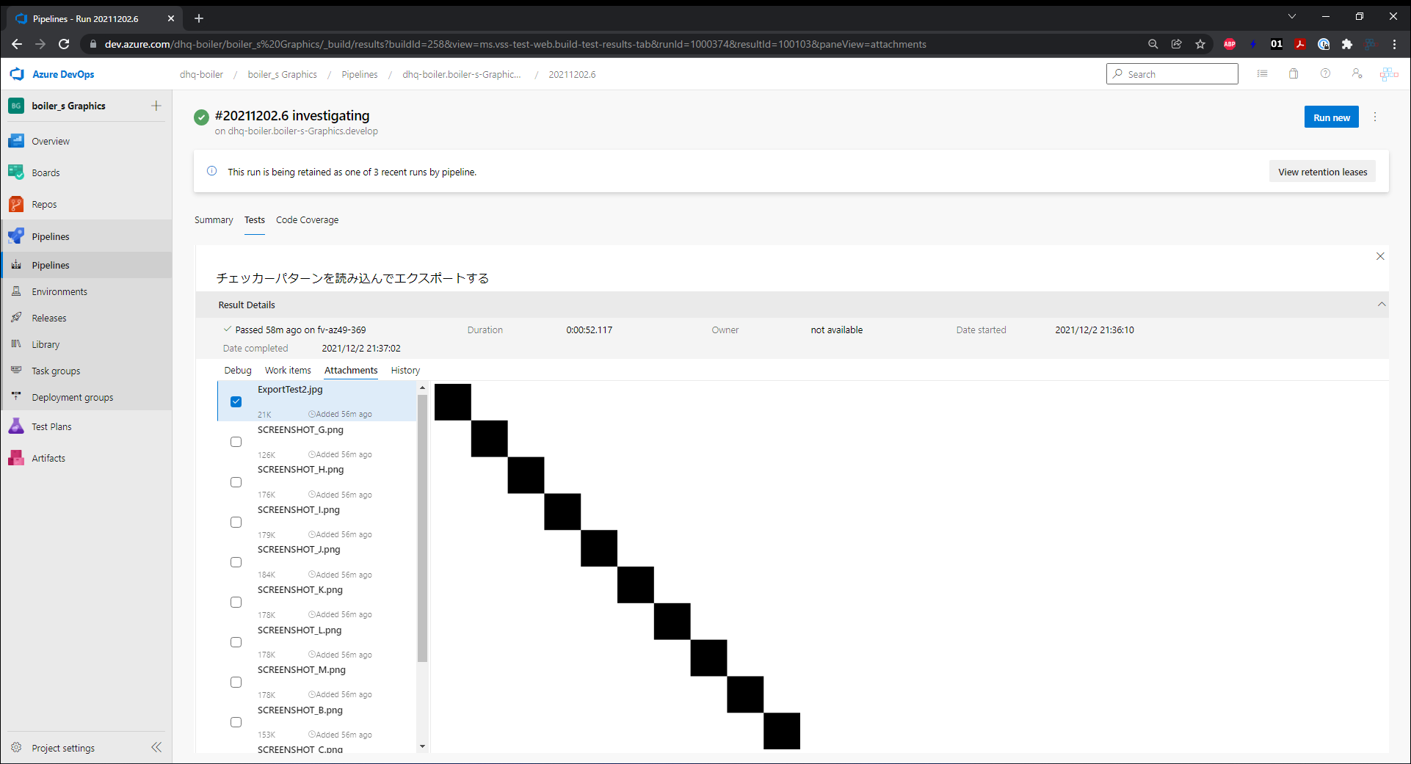Bookmark this page with the star icon
The width and height of the screenshot is (1411, 764).
point(1200,44)
